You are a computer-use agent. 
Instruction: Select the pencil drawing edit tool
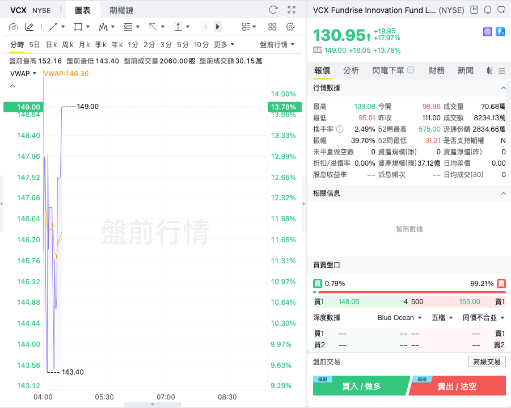[x=29, y=27]
